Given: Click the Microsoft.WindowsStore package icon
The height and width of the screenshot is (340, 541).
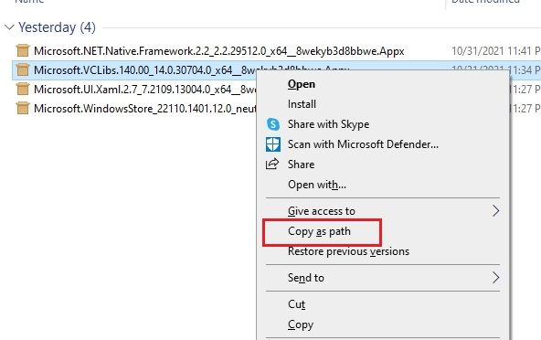Looking at the screenshot, I should (23, 109).
